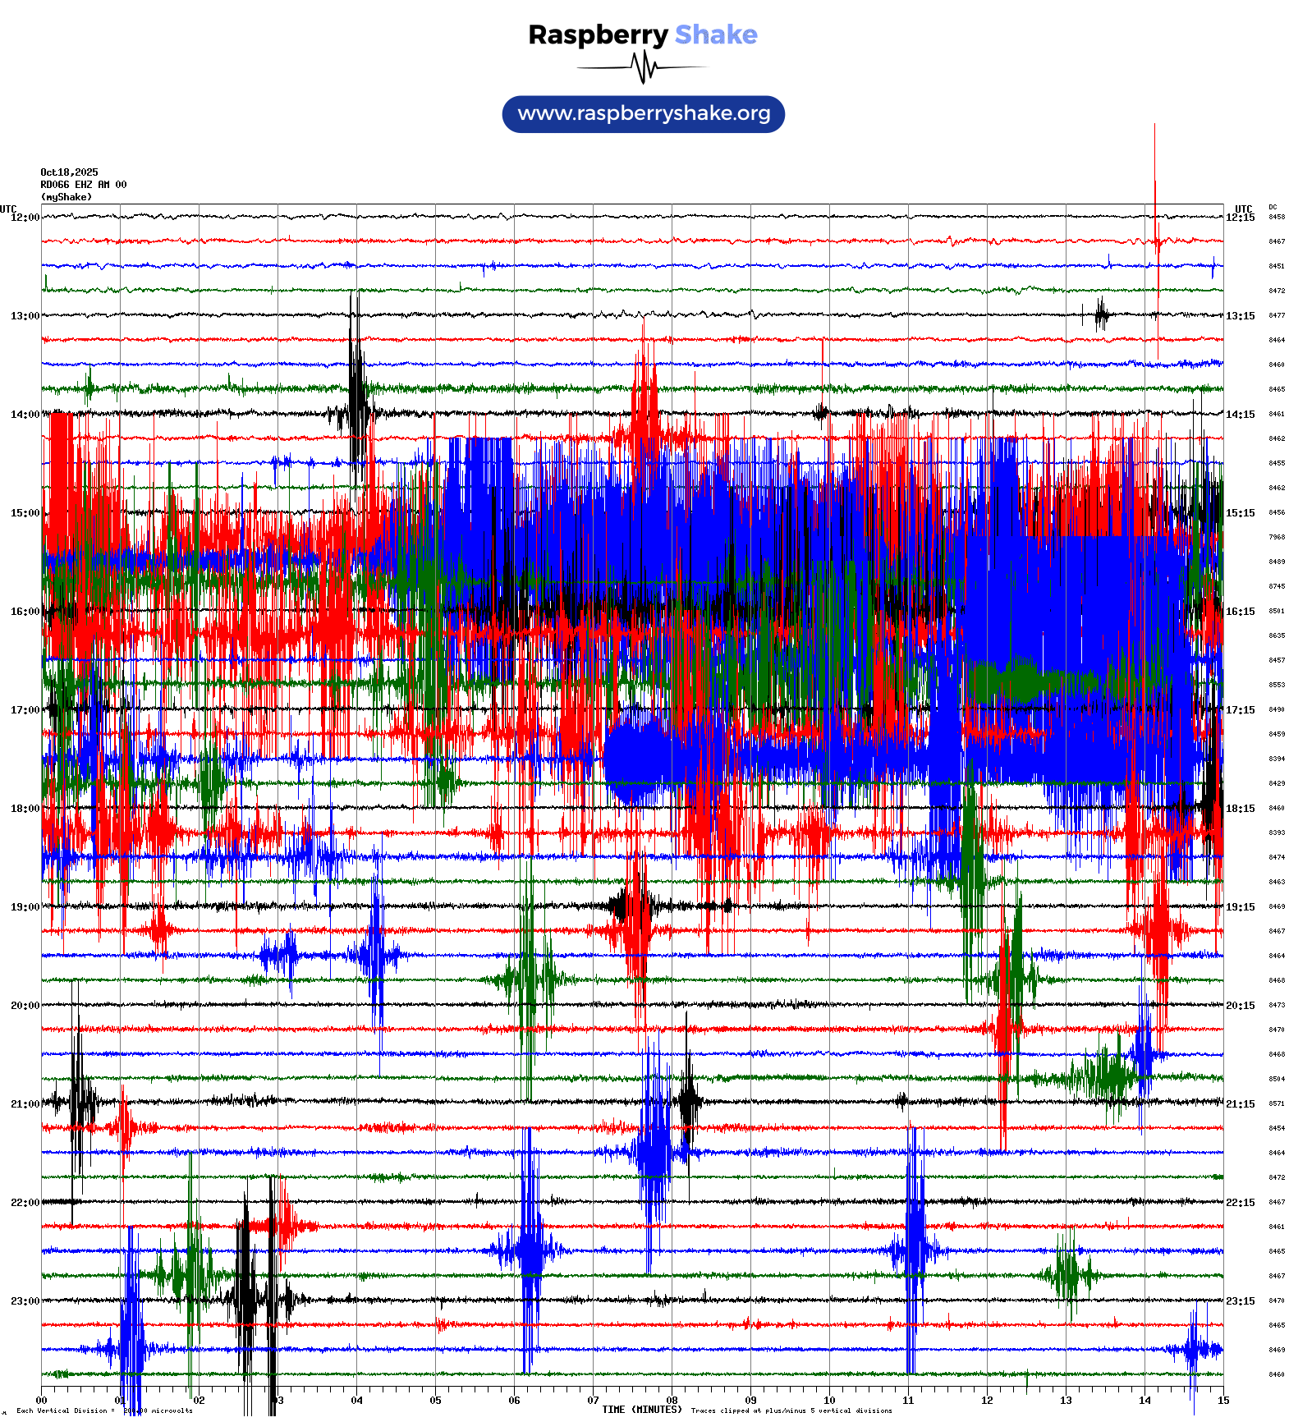Image resolution: width=1289 pixels, height=1422 pixels.
Task: Click the 23:00 time label on left axis
Action: 25,1301
